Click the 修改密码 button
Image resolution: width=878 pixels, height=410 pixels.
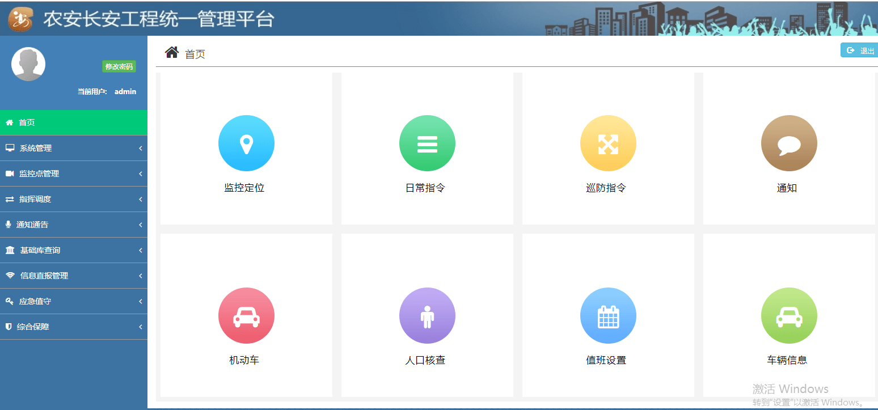(x=119, y=66)
